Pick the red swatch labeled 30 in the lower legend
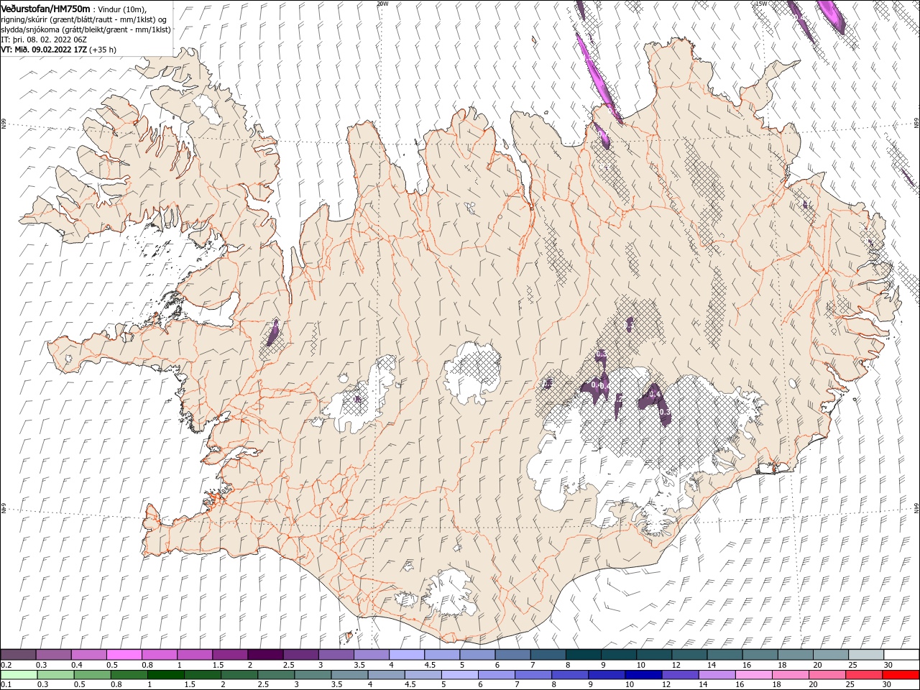 point(902,675)
